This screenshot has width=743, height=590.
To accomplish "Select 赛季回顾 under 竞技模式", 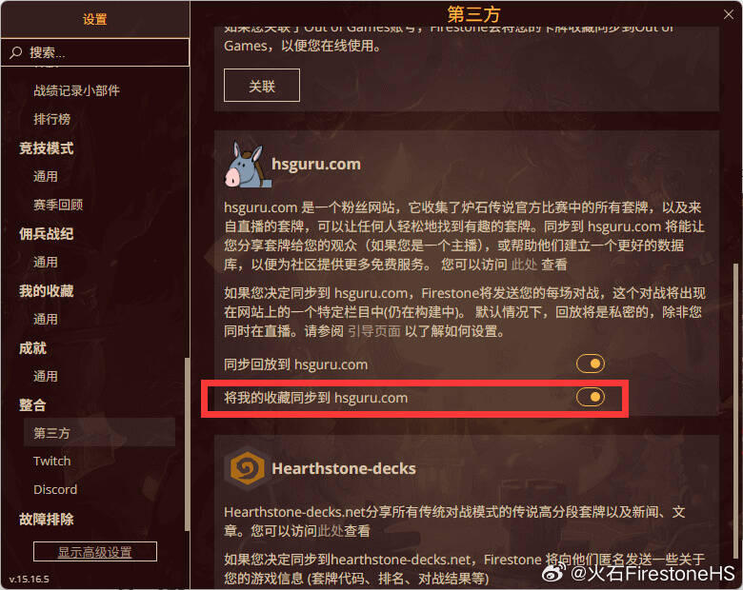I will coord(58,205).
